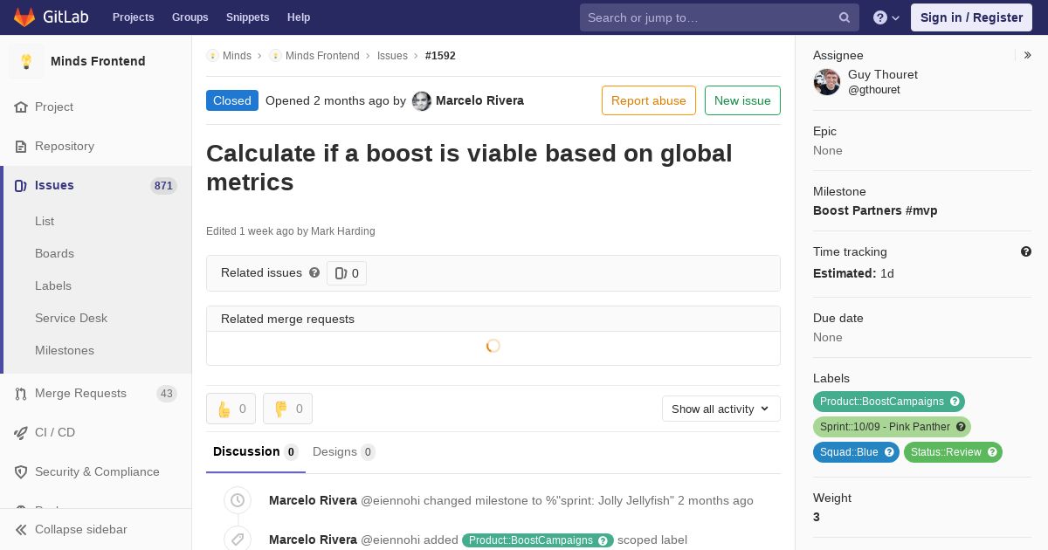
Task: Switch to the Designs tab
Action: (x=344, y=451)
